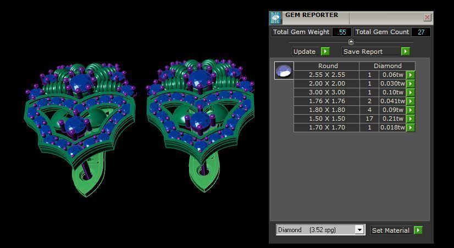Select the 1.76 X 1.76 size cell
454x248 pixels.
coord(327,101)
